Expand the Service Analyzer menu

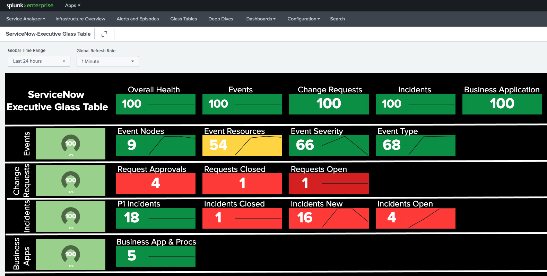tap(26, 19)
